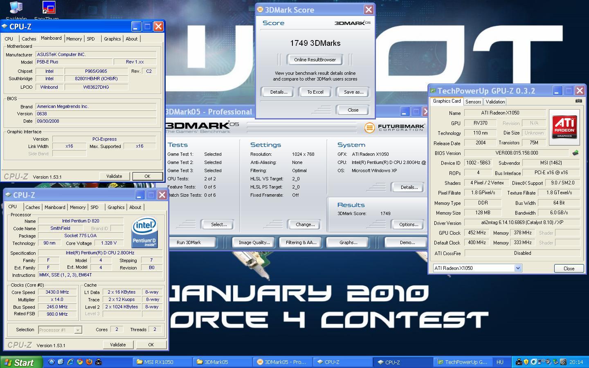The image size is (589, 368).
Task: Click the blue circular icon in system tray
Action: [533, 362]
